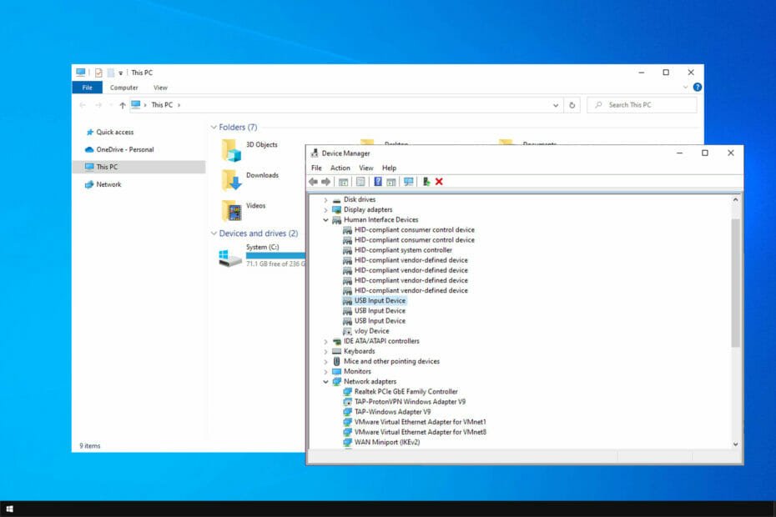The image size is (776, 517).
Task: Click the Back arrow in Device Manager toolbar
Action: 313,182
